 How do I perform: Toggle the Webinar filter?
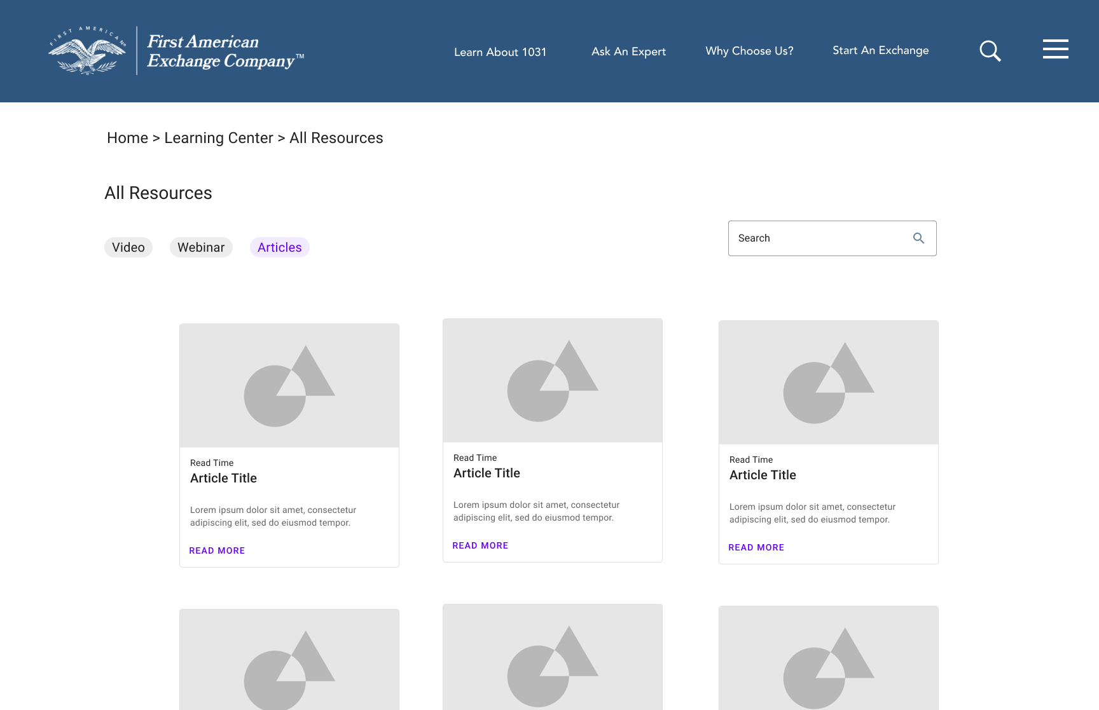pyautogui.click(x=201, y=247)
